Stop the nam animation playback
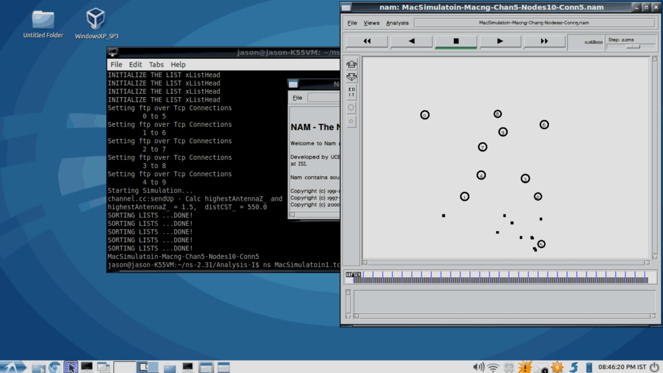 [x=456, y=41]
